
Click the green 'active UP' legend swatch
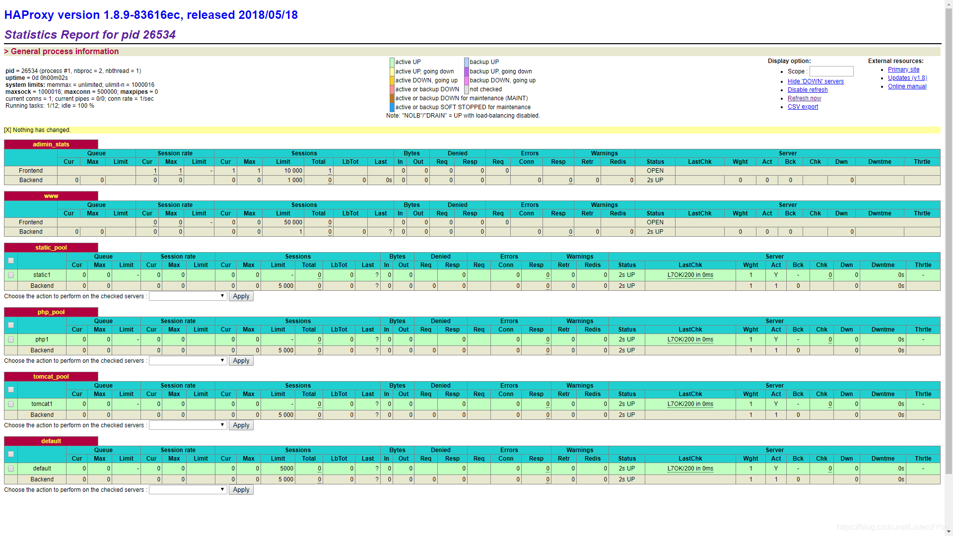[x=392, y=62]
